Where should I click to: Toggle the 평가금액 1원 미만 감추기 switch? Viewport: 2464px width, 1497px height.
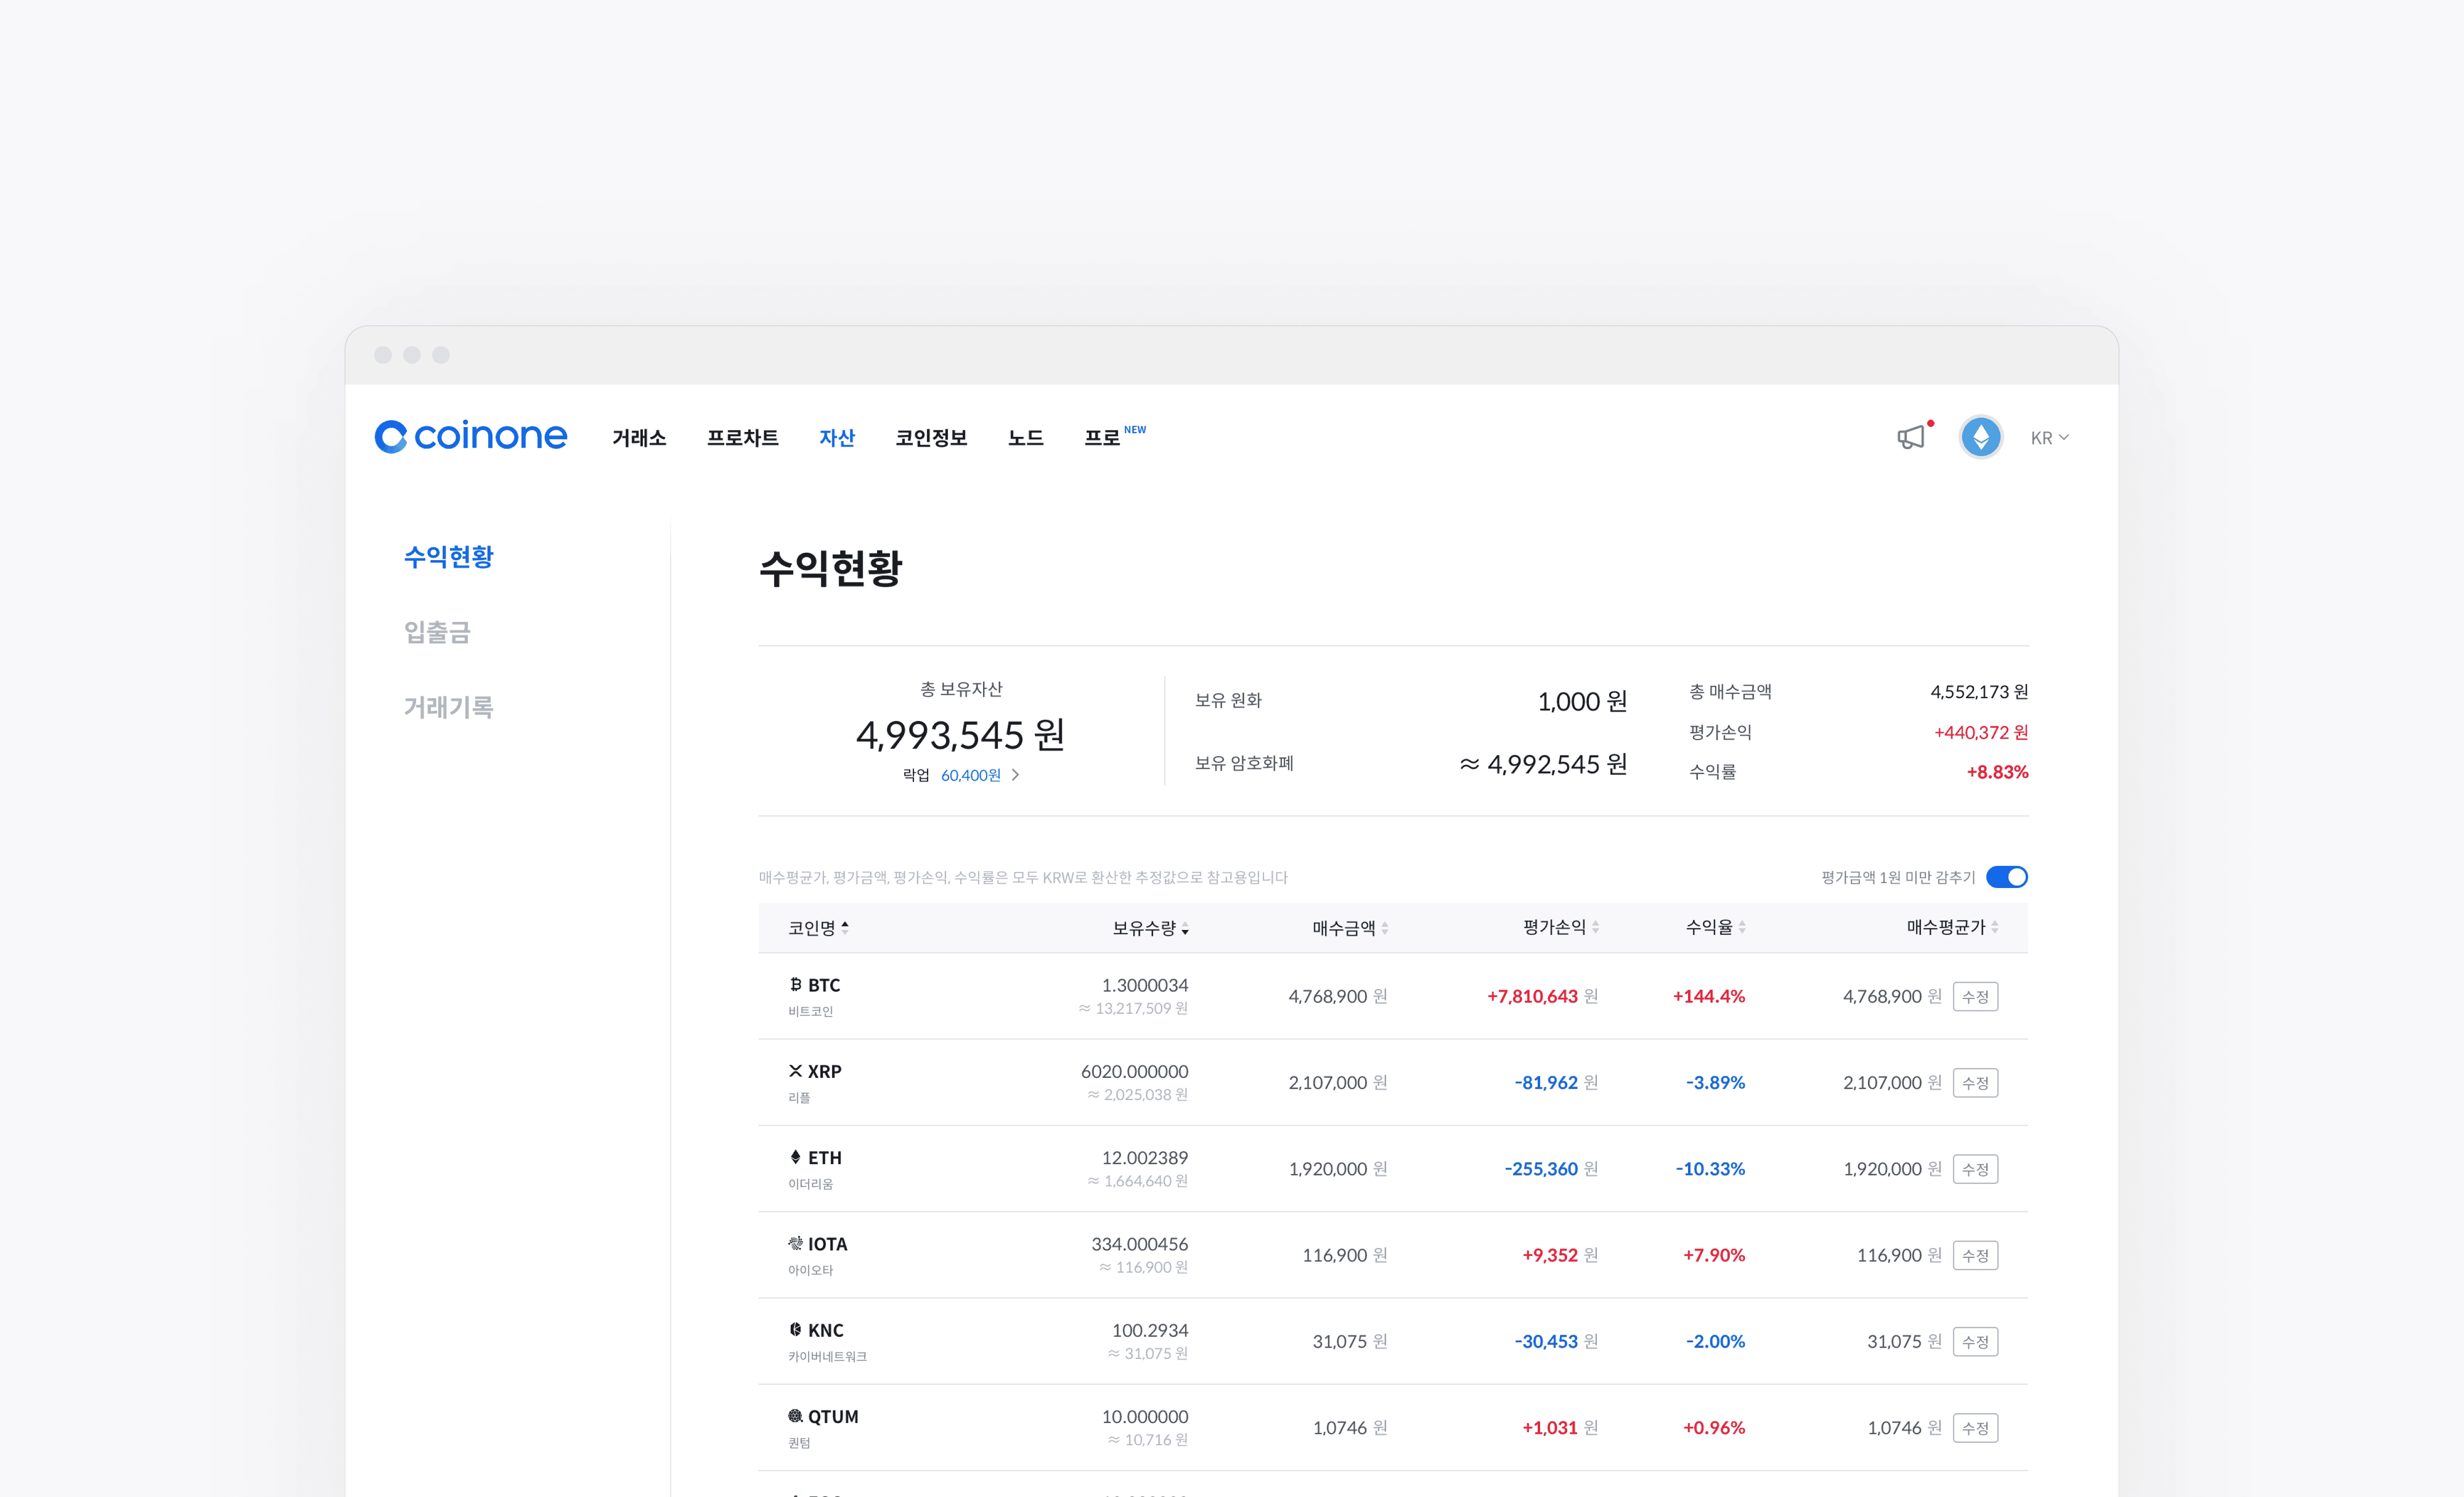point(2006,877)
